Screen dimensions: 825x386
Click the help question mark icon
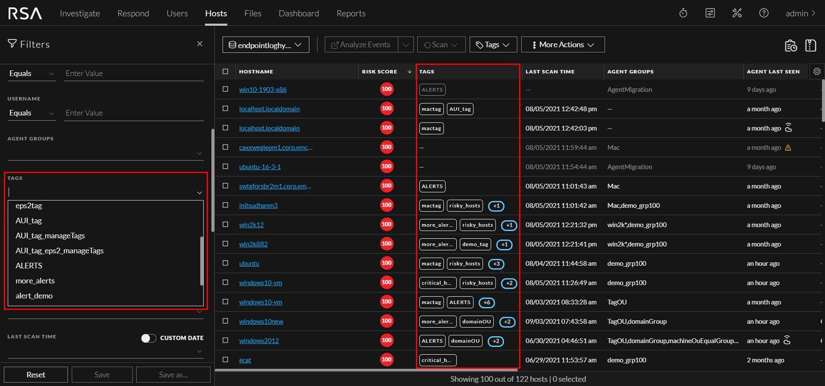coord(764,13)
